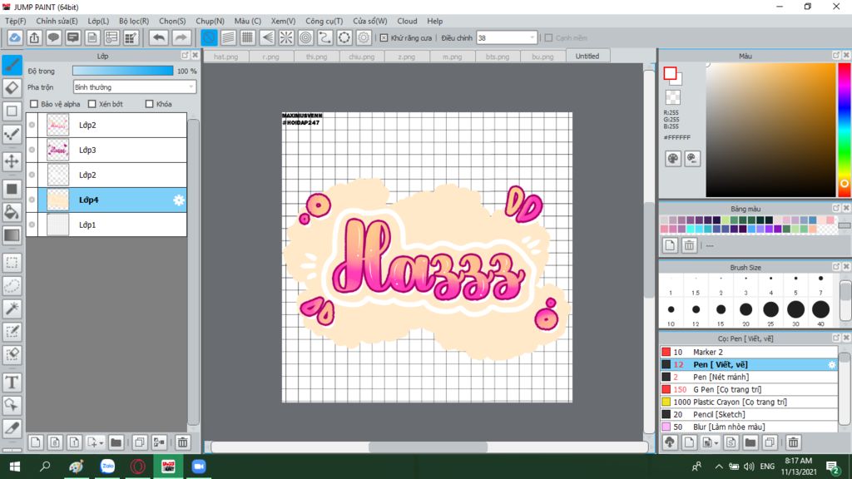Viewport: 852px width, 479px height.
Task: Toggle visibility of layer Lớp4
Action: coord(32,200)
